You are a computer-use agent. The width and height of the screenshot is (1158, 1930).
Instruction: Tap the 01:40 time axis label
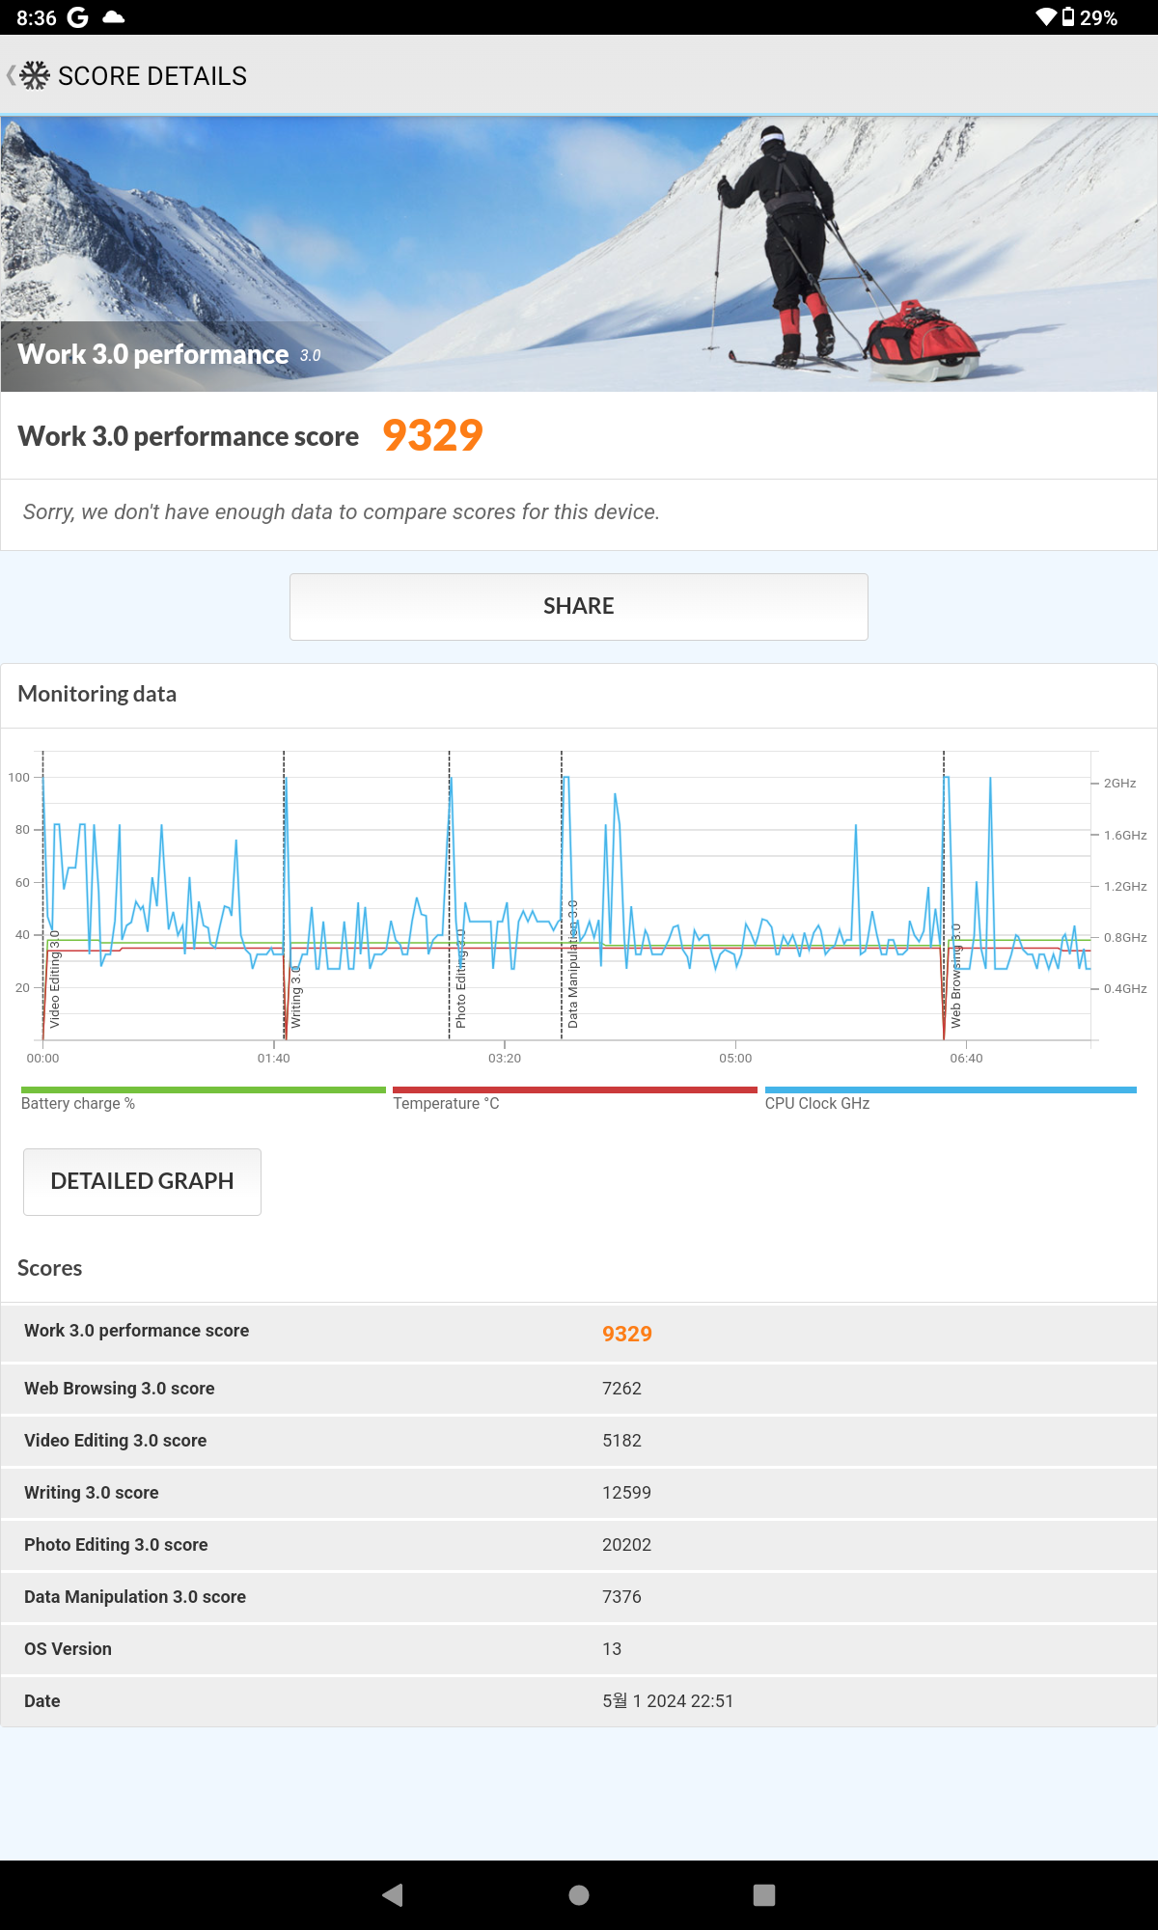click(x=274, y=1059)
